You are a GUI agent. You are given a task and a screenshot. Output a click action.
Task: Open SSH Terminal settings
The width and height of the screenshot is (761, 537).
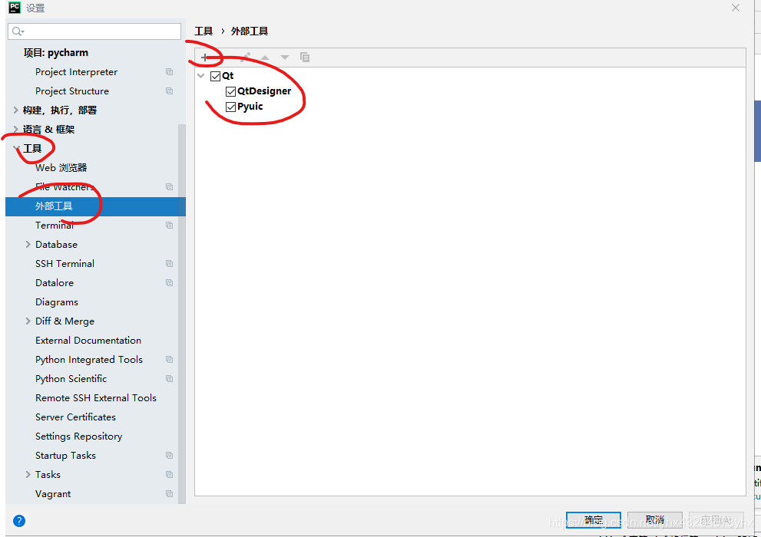click(x=65, y=264)
